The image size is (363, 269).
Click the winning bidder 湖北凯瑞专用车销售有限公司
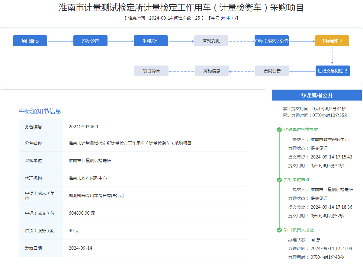[x=96, y=196]
